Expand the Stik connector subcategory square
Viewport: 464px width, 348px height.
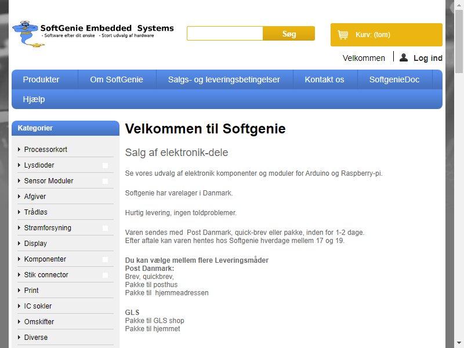click(105, 275)
